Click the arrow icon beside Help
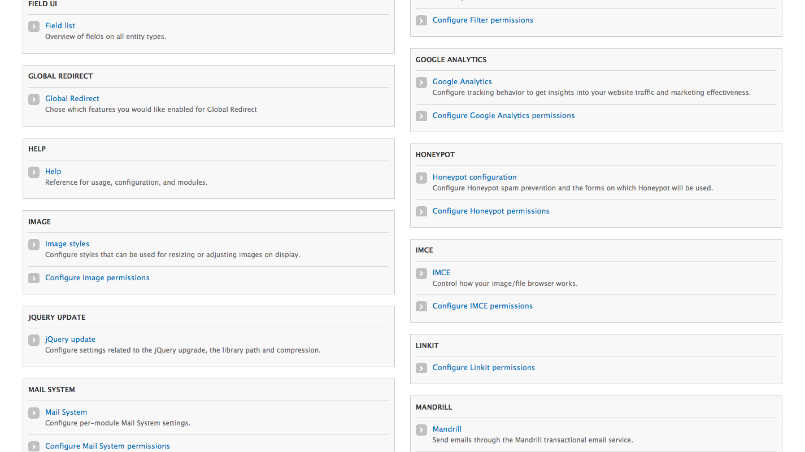 [34, 172]
